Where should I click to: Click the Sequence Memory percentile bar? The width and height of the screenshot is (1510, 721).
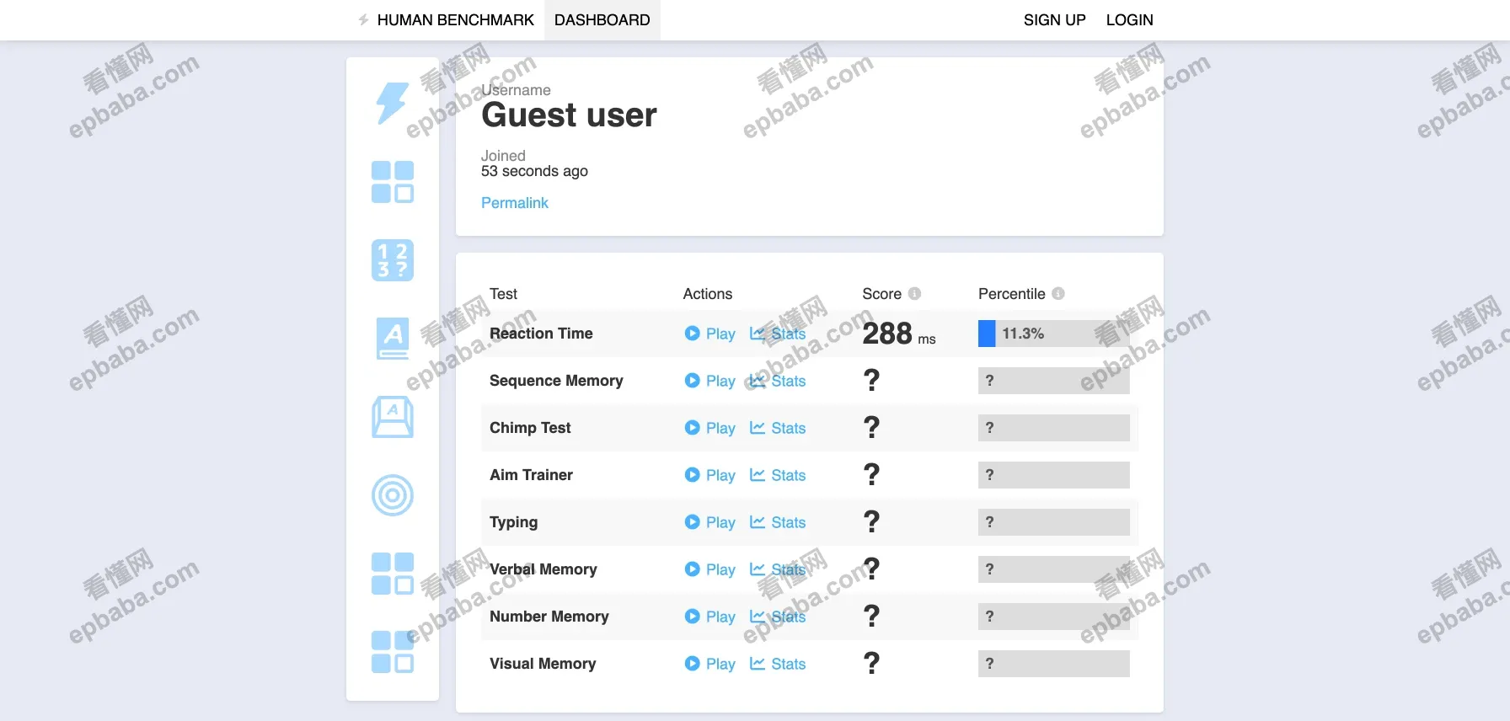pos(1054,381)
